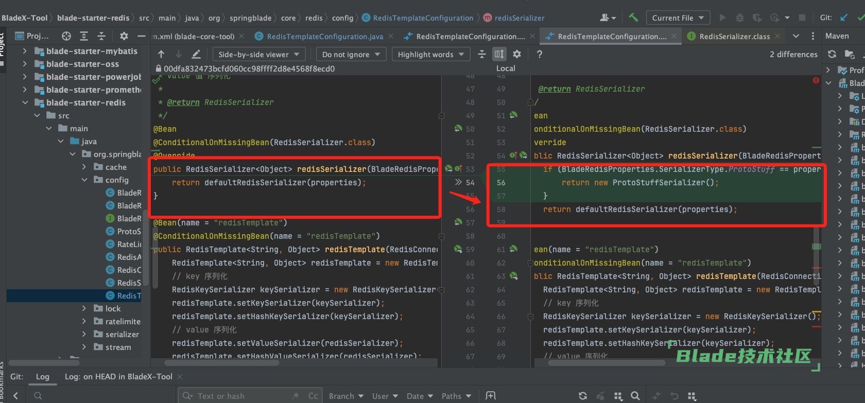Jump to previous difference arrow
The height and width of the screenshot is (403, 865).
coord(161,54)
